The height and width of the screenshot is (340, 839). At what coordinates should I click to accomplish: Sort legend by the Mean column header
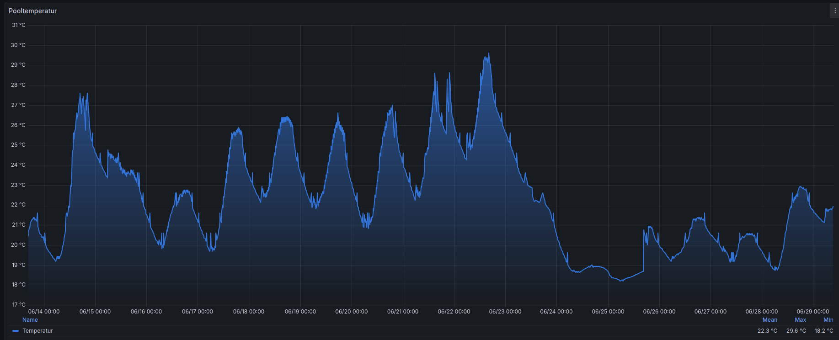(x=770, y=320)
